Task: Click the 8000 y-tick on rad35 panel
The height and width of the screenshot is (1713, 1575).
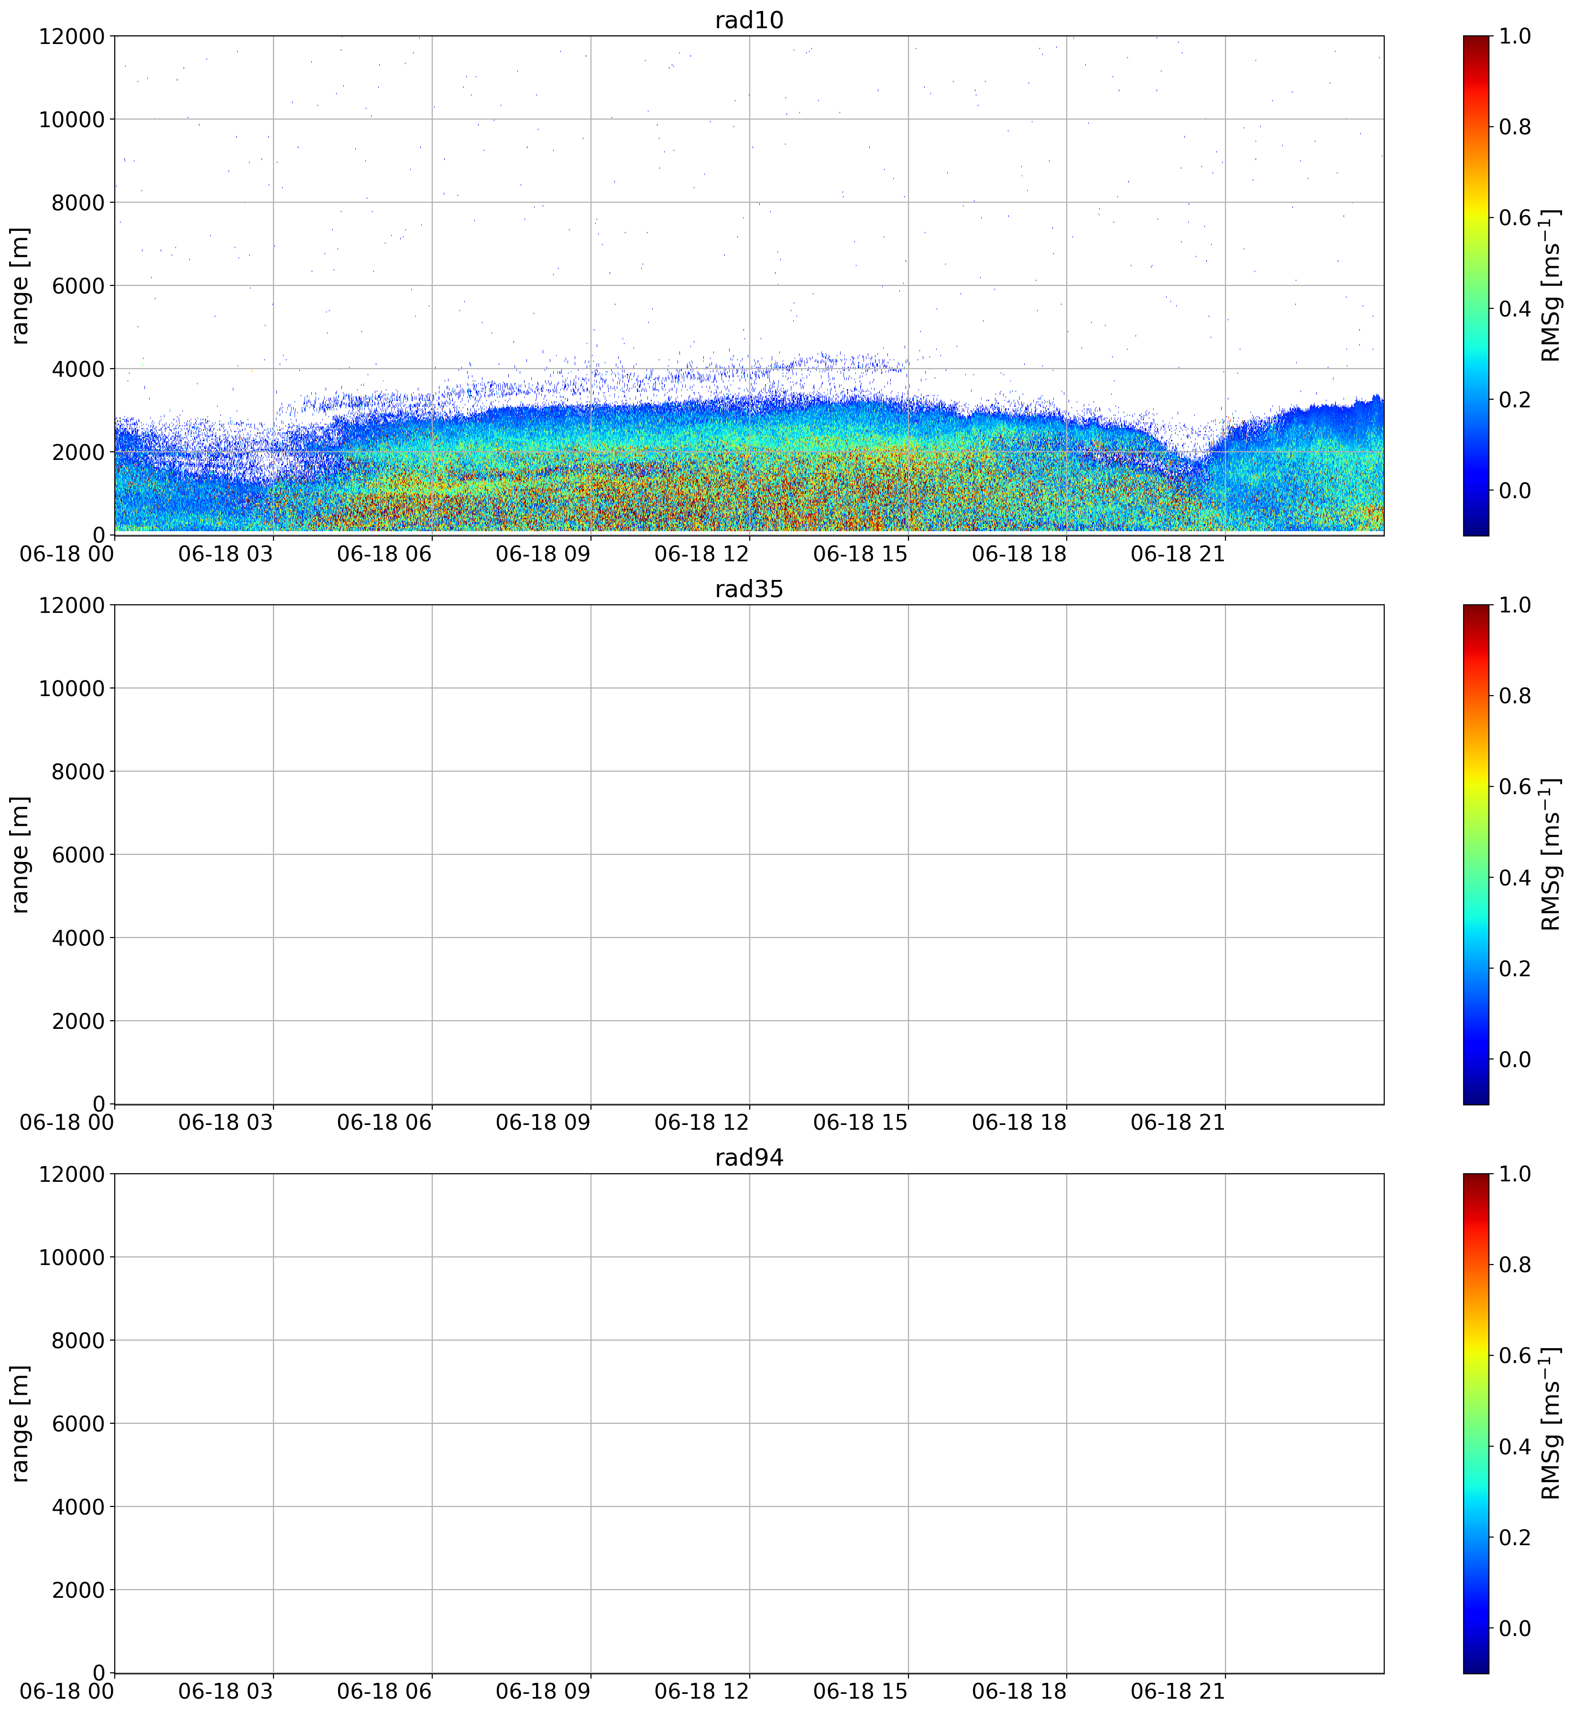Action: 77,772
